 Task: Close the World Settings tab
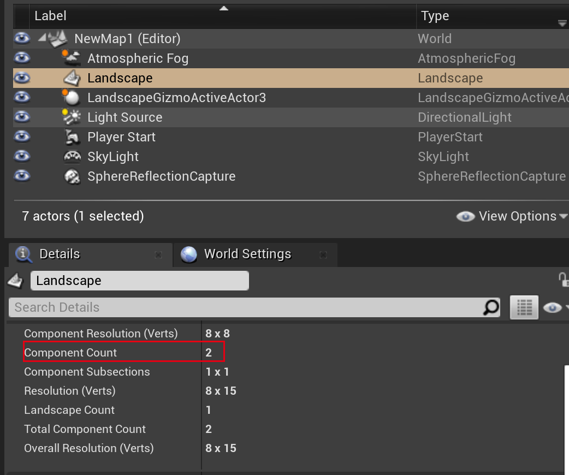click(x=323, y=255)
